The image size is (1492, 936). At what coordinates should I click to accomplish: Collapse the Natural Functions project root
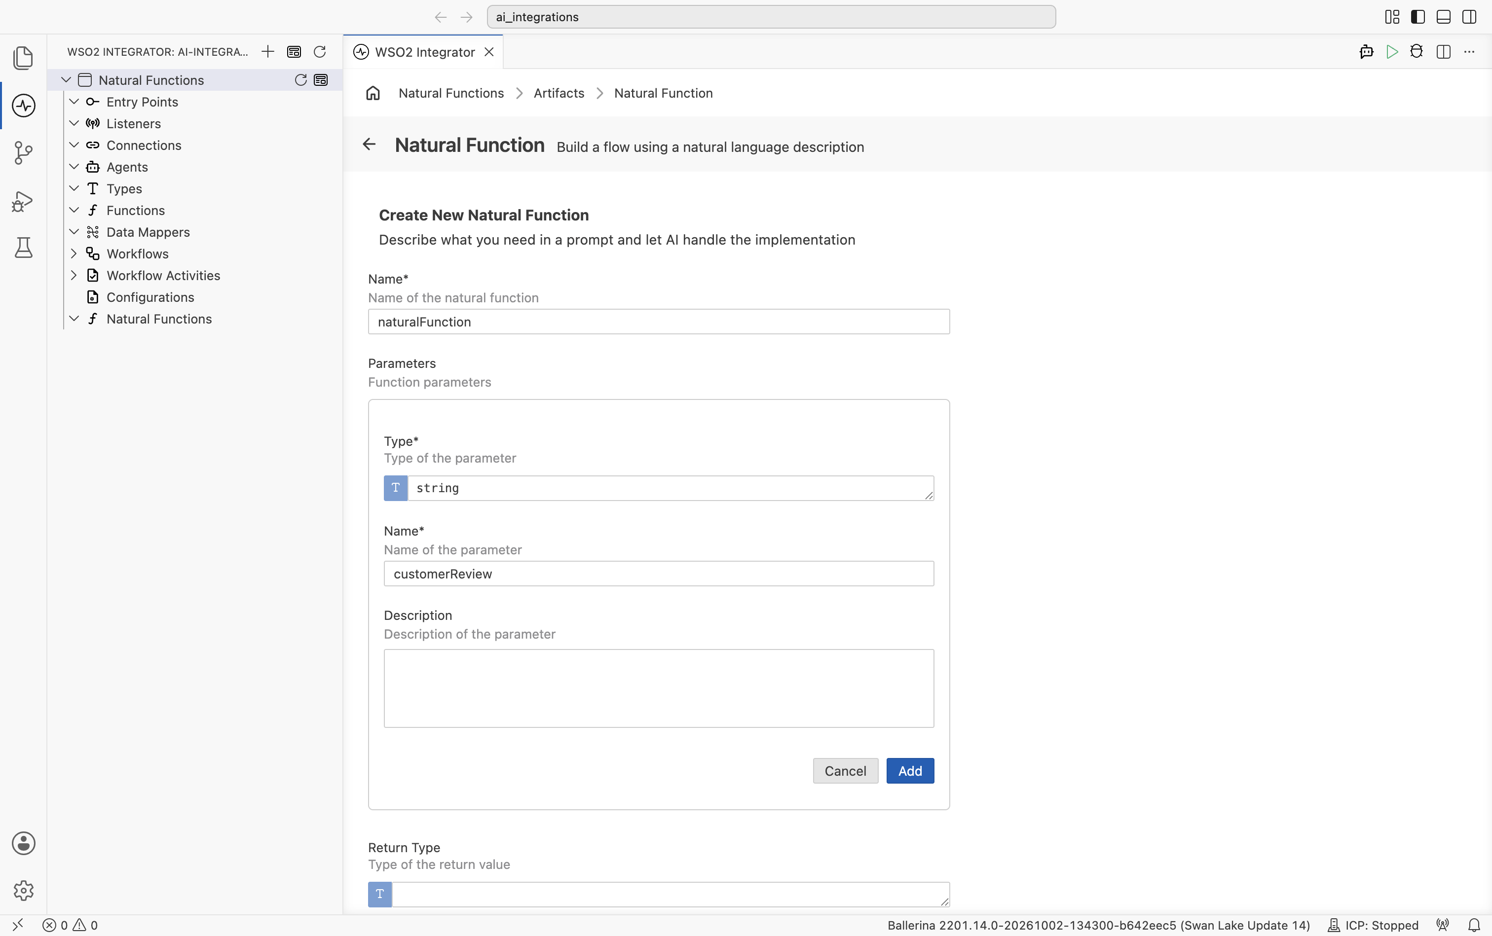coord(66,80)
